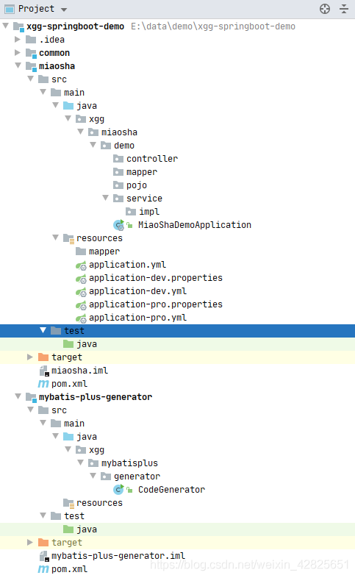Viewport: 355px width, 578px height.
Task: Click the .idea folder name
Action: pyautogui.click(x=52, y=40)
